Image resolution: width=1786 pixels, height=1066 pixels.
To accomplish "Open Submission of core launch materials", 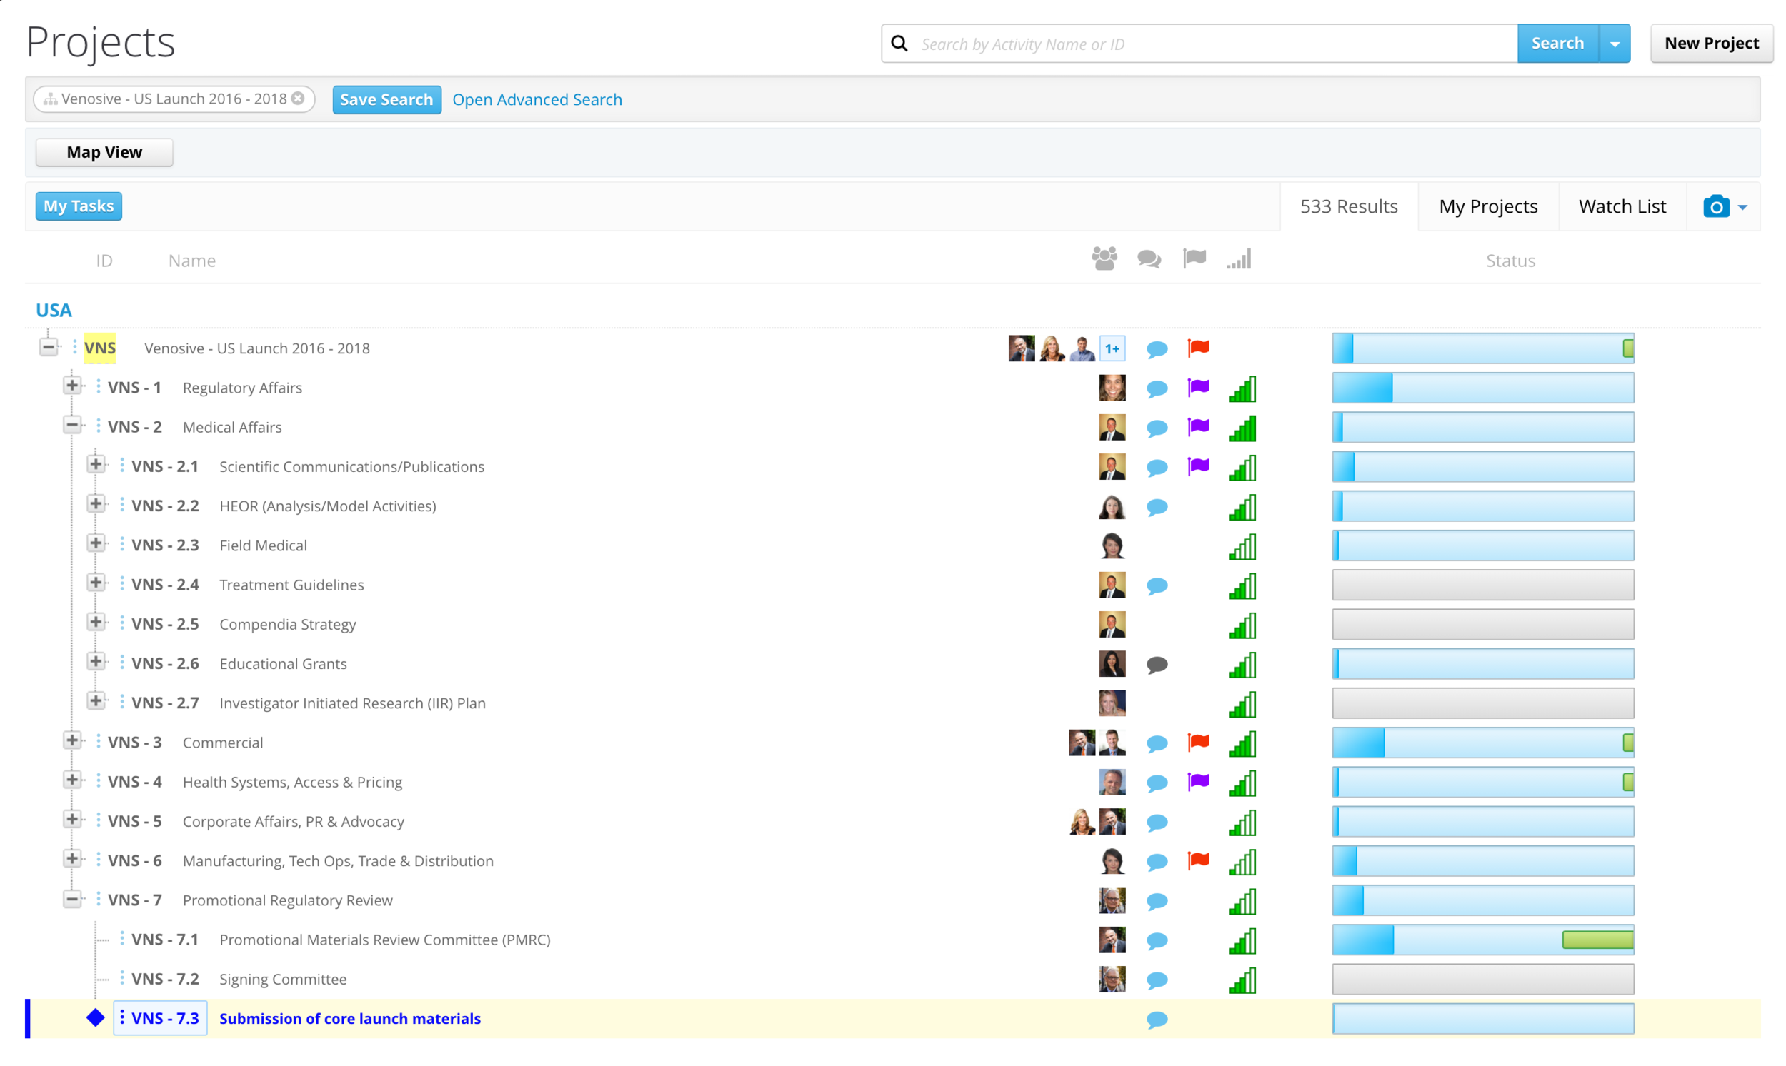I will [350, 1020].
